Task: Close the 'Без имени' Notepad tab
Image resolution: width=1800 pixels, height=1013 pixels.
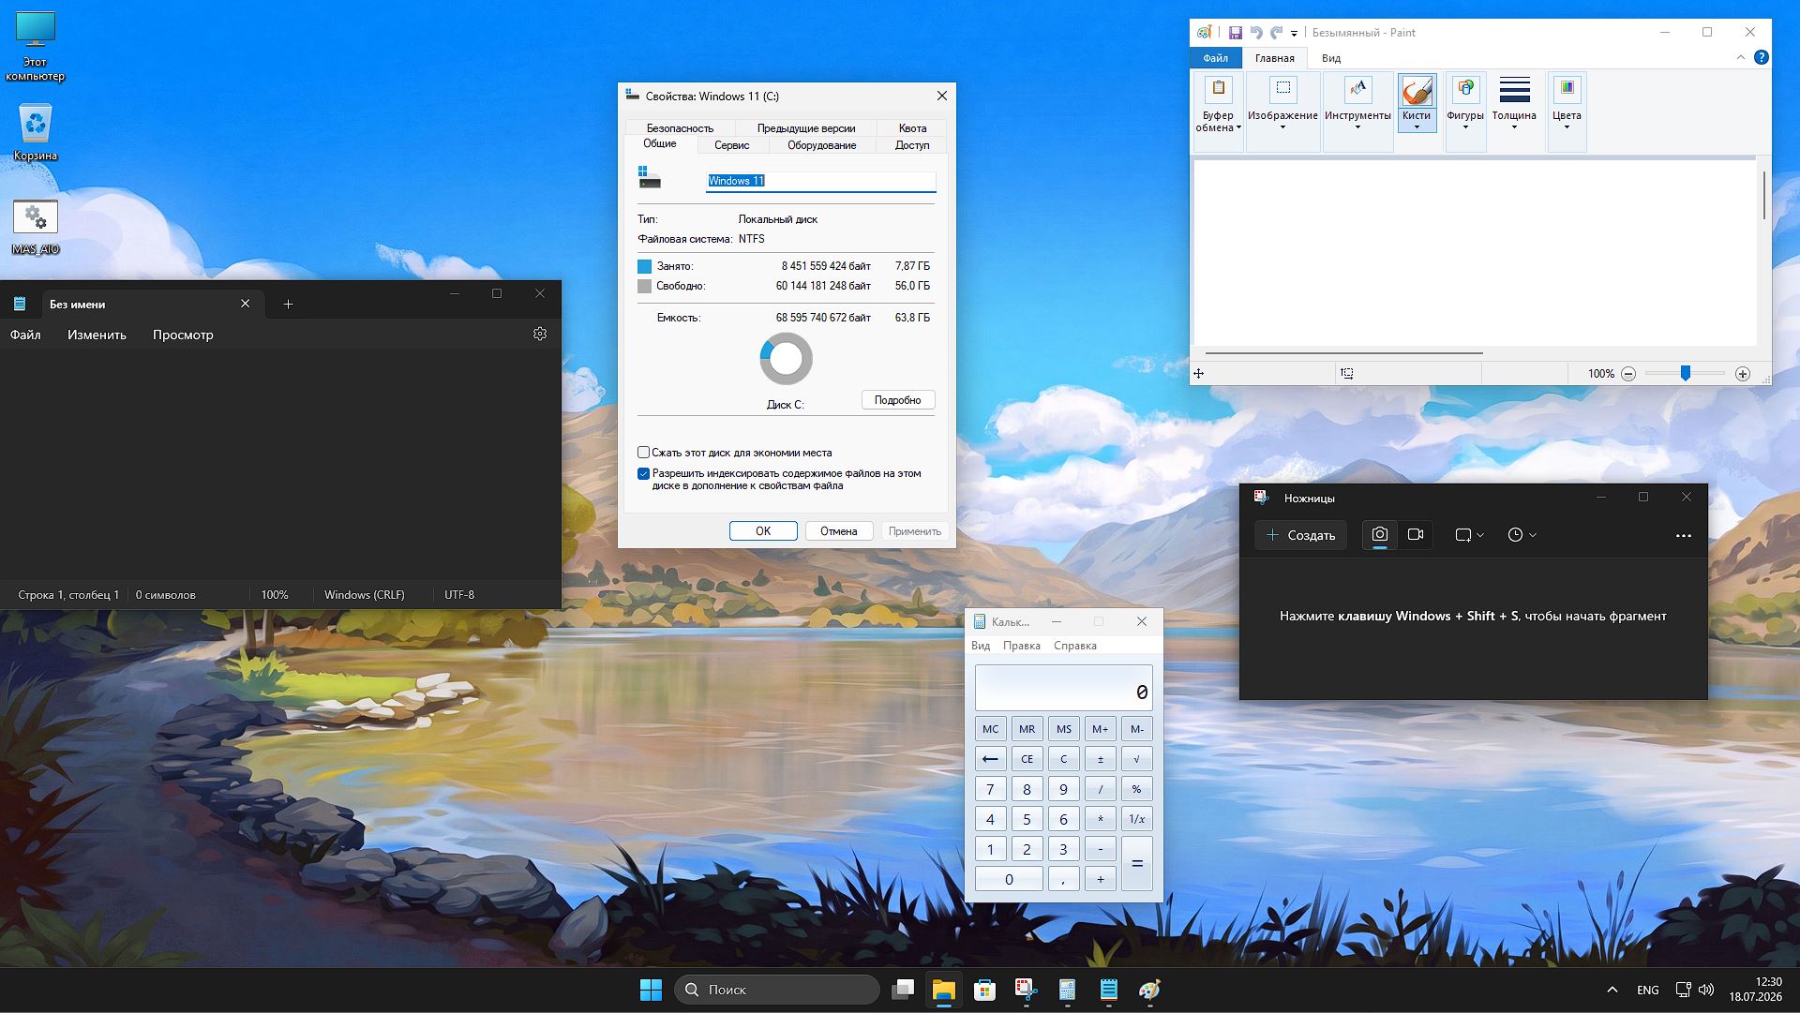Action: tap(245, 304)
